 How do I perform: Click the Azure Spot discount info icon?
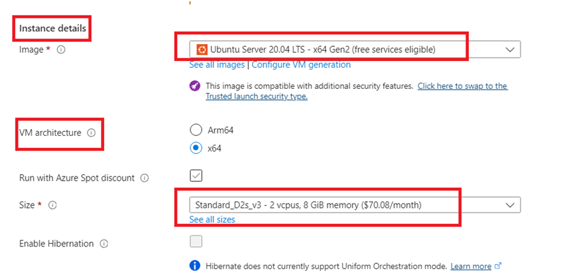(143, 178)
